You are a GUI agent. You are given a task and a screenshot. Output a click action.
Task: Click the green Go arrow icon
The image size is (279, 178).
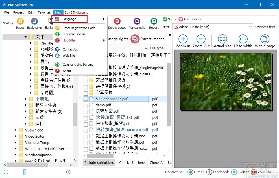[165, 19]
